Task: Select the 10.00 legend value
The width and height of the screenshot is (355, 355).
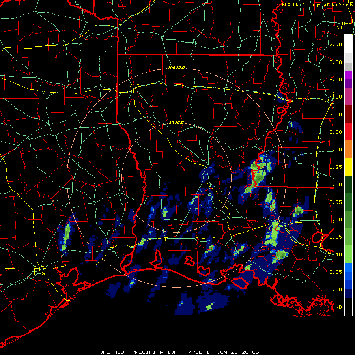Action: (x=334, y=62)
